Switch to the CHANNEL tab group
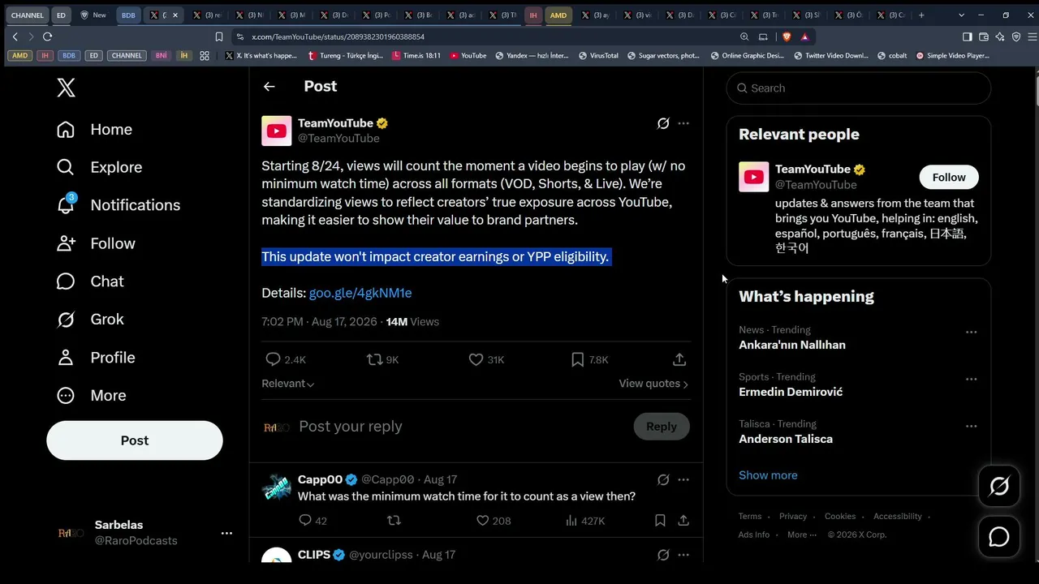 point(28,15)
